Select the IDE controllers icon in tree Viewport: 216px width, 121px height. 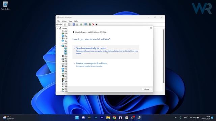point(63,61)
